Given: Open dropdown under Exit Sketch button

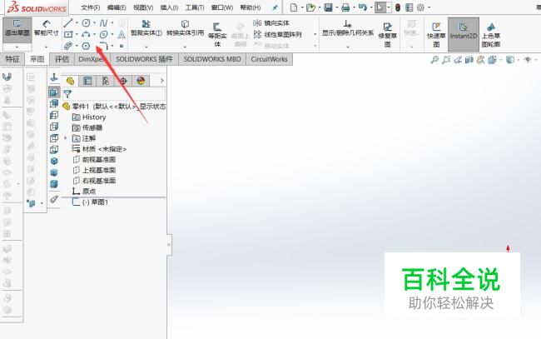Looking at the screenshot, I should click(x=17, y=47).
